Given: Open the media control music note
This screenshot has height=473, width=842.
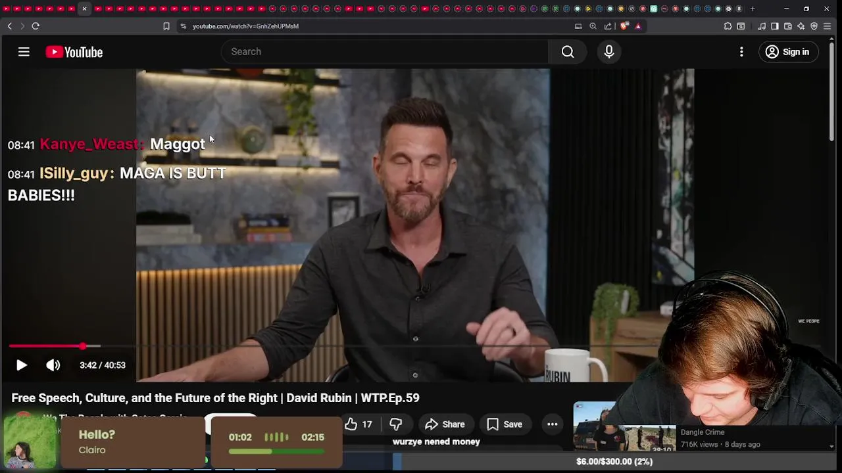Looking at the screenshot, I should [x=762, y=26].
